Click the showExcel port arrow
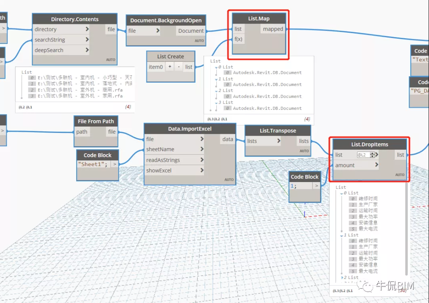429x303 pixels. 202,170
